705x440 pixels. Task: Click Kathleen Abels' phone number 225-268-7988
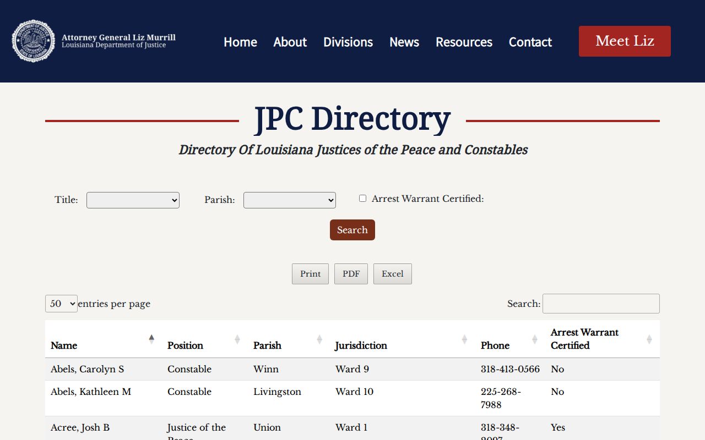click(x=501, y=398)
